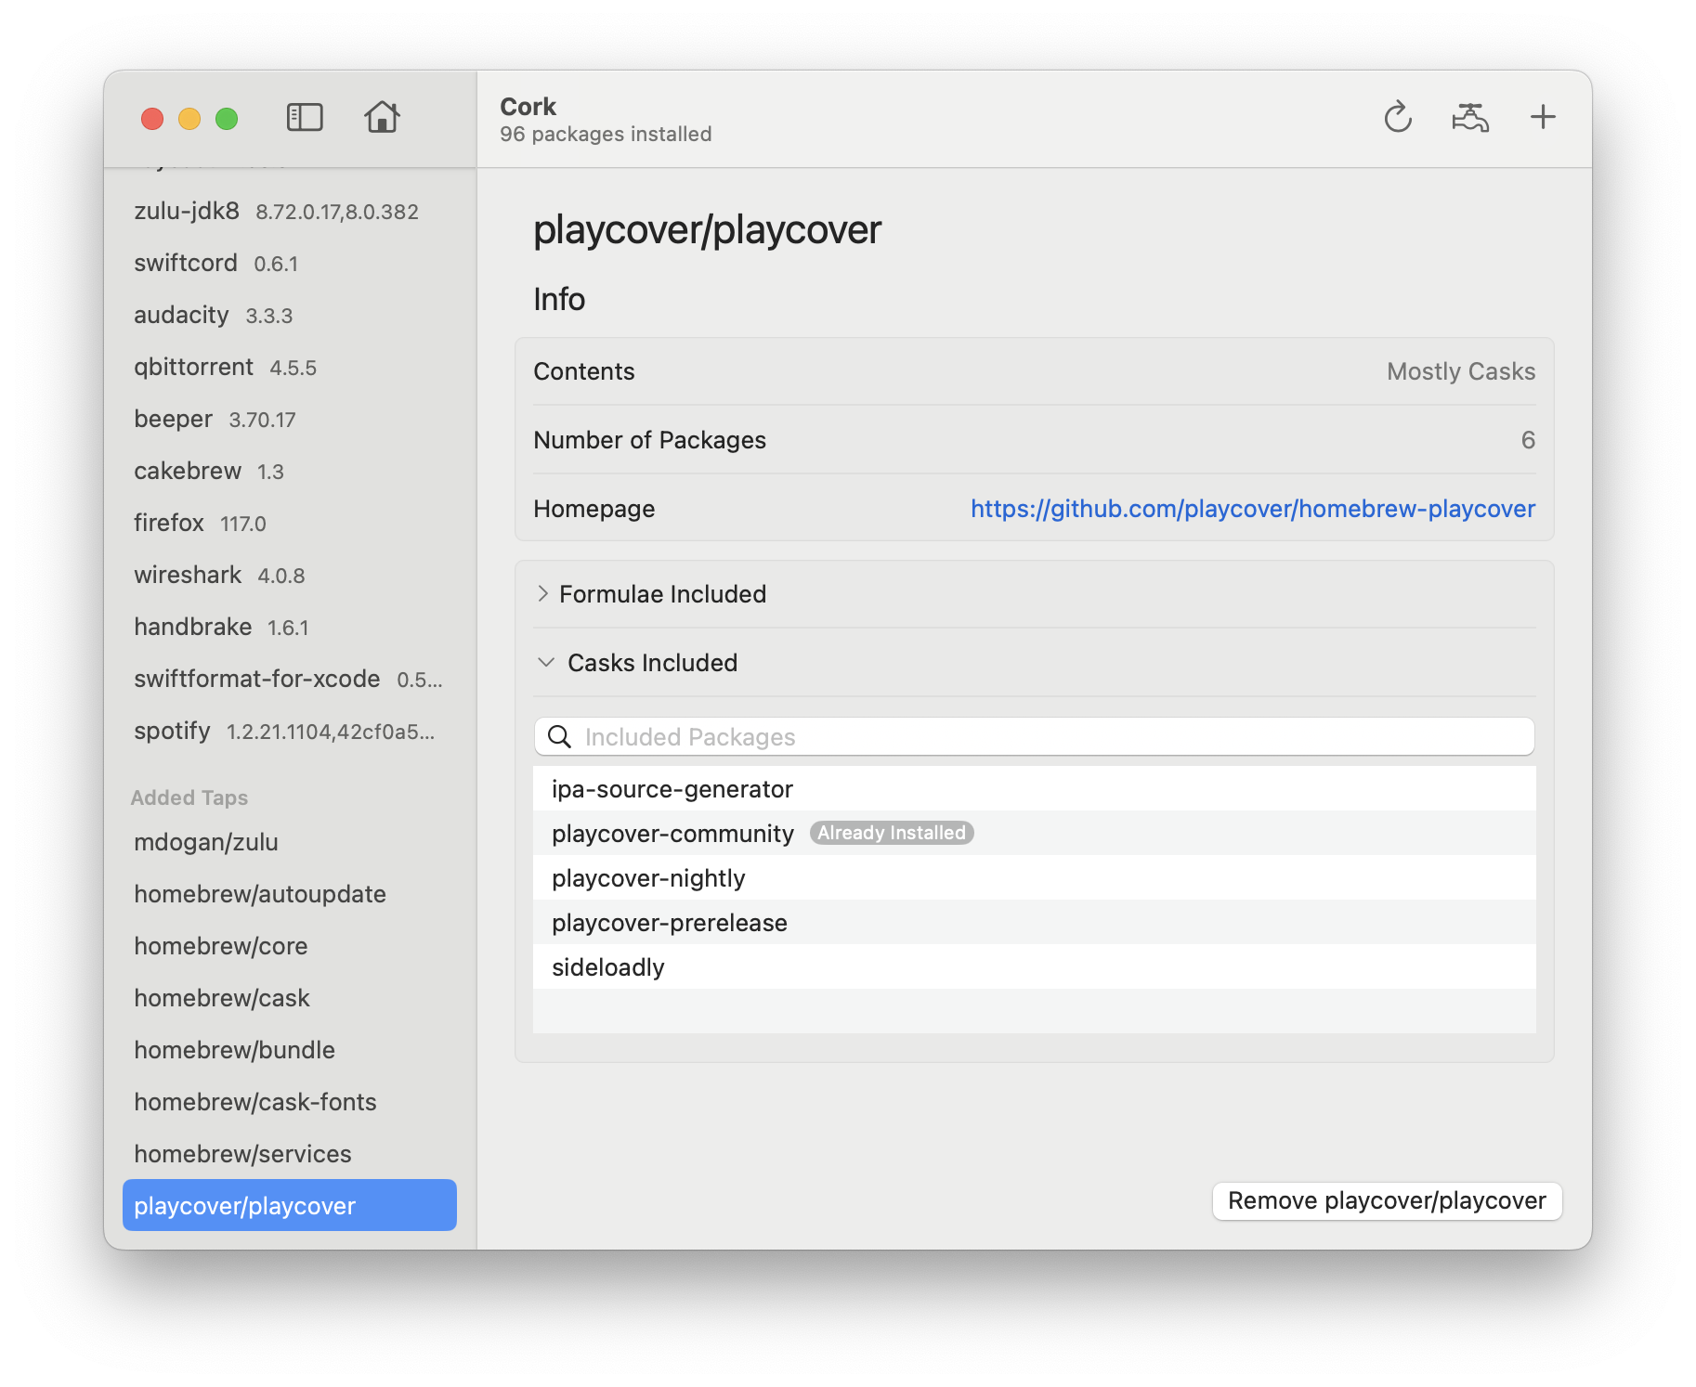Select the playcover-community installed row
1696x1387 pixels.
click(1034, 834)
